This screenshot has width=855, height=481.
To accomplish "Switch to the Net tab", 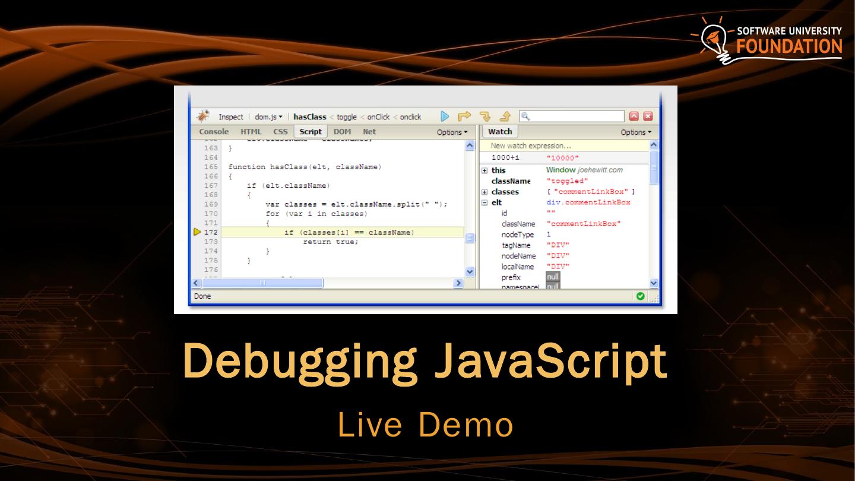I will [x=369, y=132].
